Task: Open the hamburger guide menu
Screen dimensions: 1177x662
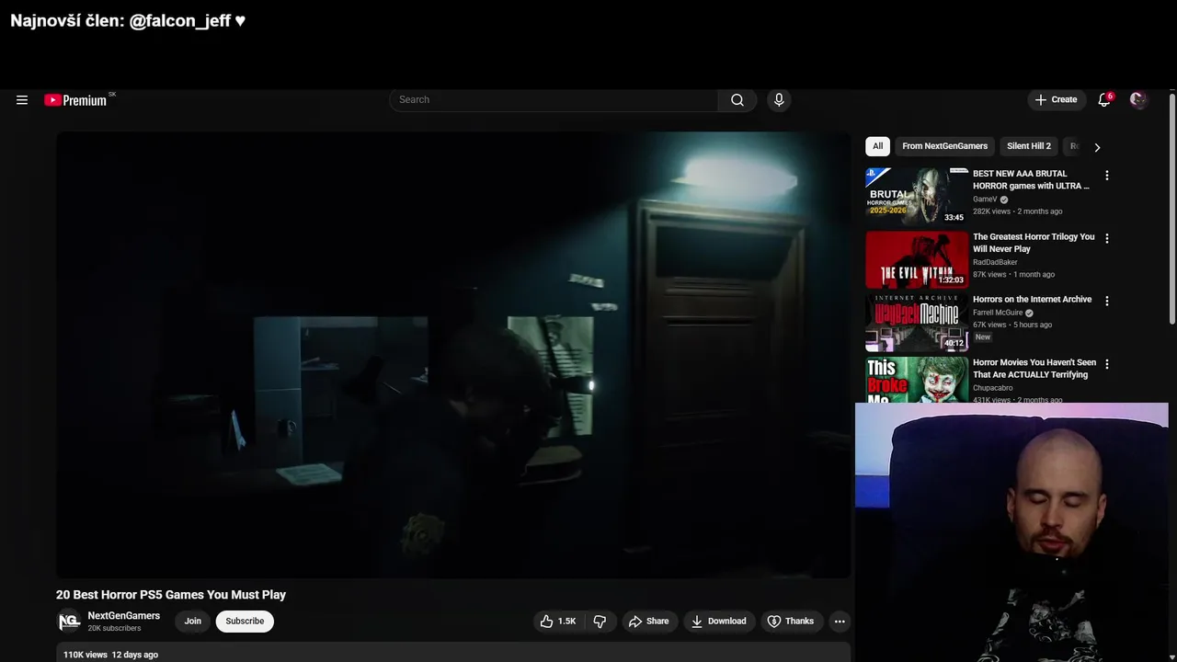Action: click(x=22, y=100)
